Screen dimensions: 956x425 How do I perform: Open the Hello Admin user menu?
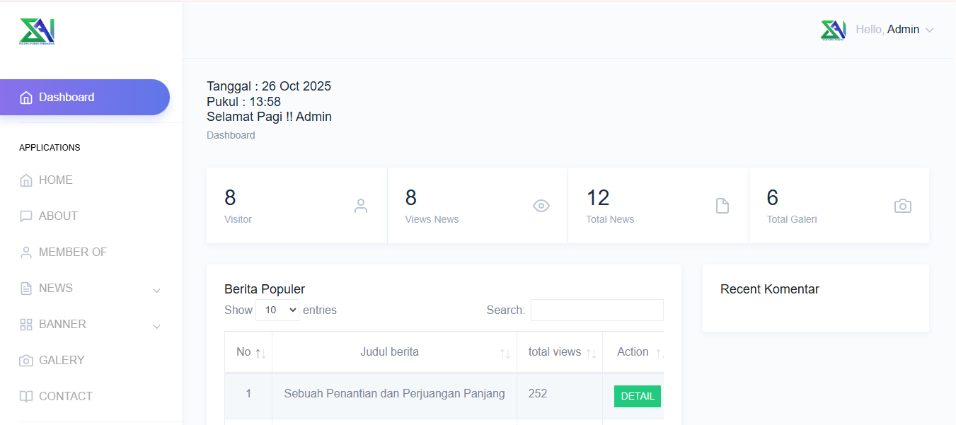point(894,30)
